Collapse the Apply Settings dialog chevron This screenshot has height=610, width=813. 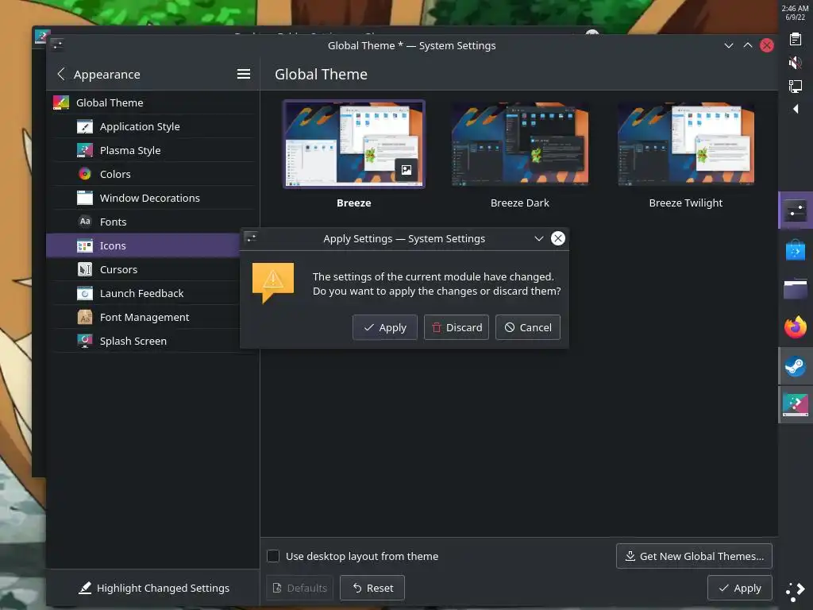(x=539, y=238)
